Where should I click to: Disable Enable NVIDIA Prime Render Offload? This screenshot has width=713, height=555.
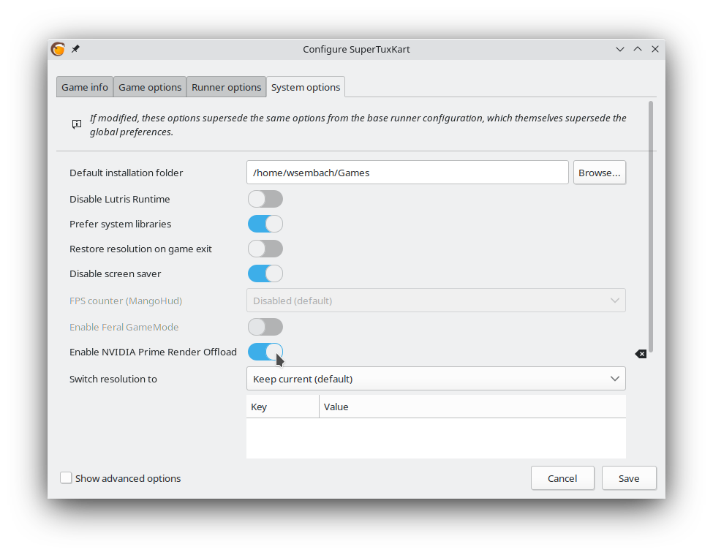click(x=265, y=352)
